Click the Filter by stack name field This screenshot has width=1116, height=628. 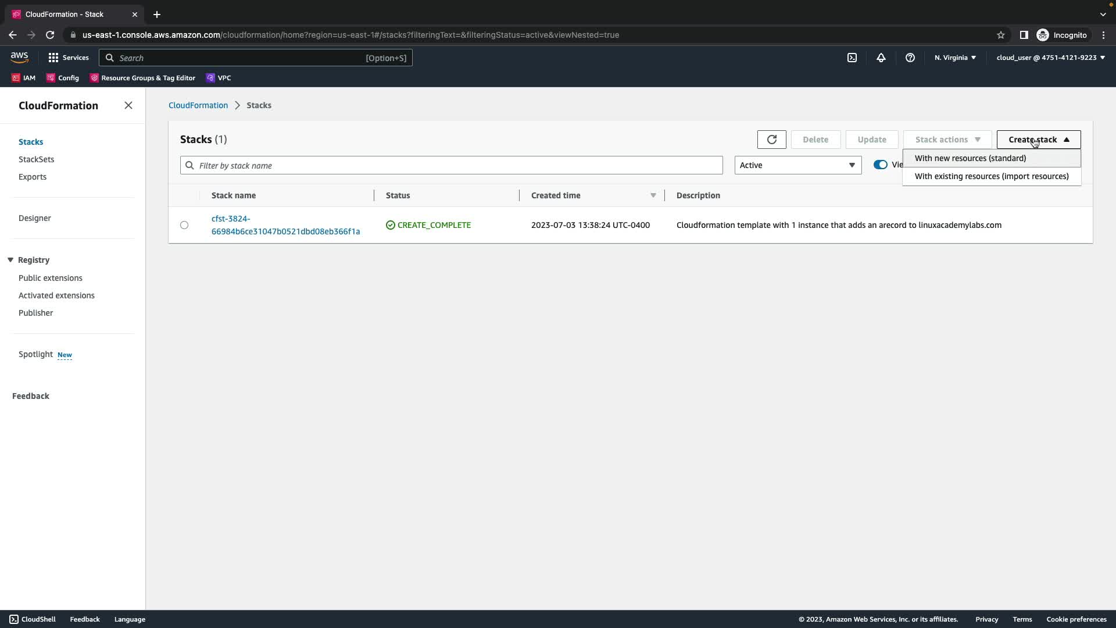(451, 166)
